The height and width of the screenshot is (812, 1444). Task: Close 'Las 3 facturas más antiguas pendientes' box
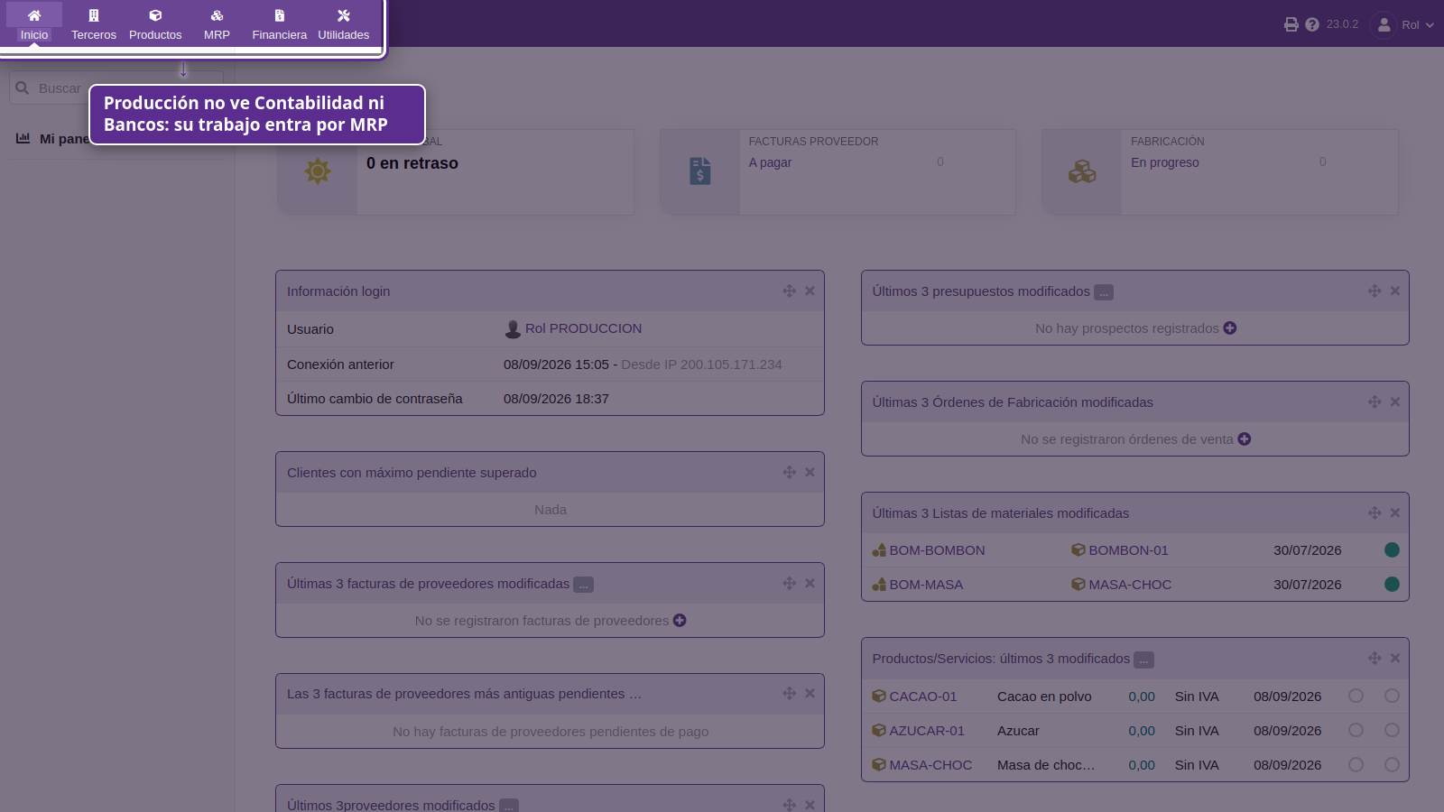pos(810,693)
